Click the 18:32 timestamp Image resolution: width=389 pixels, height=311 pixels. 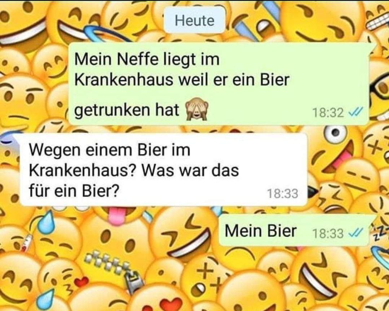click(328, 113)
